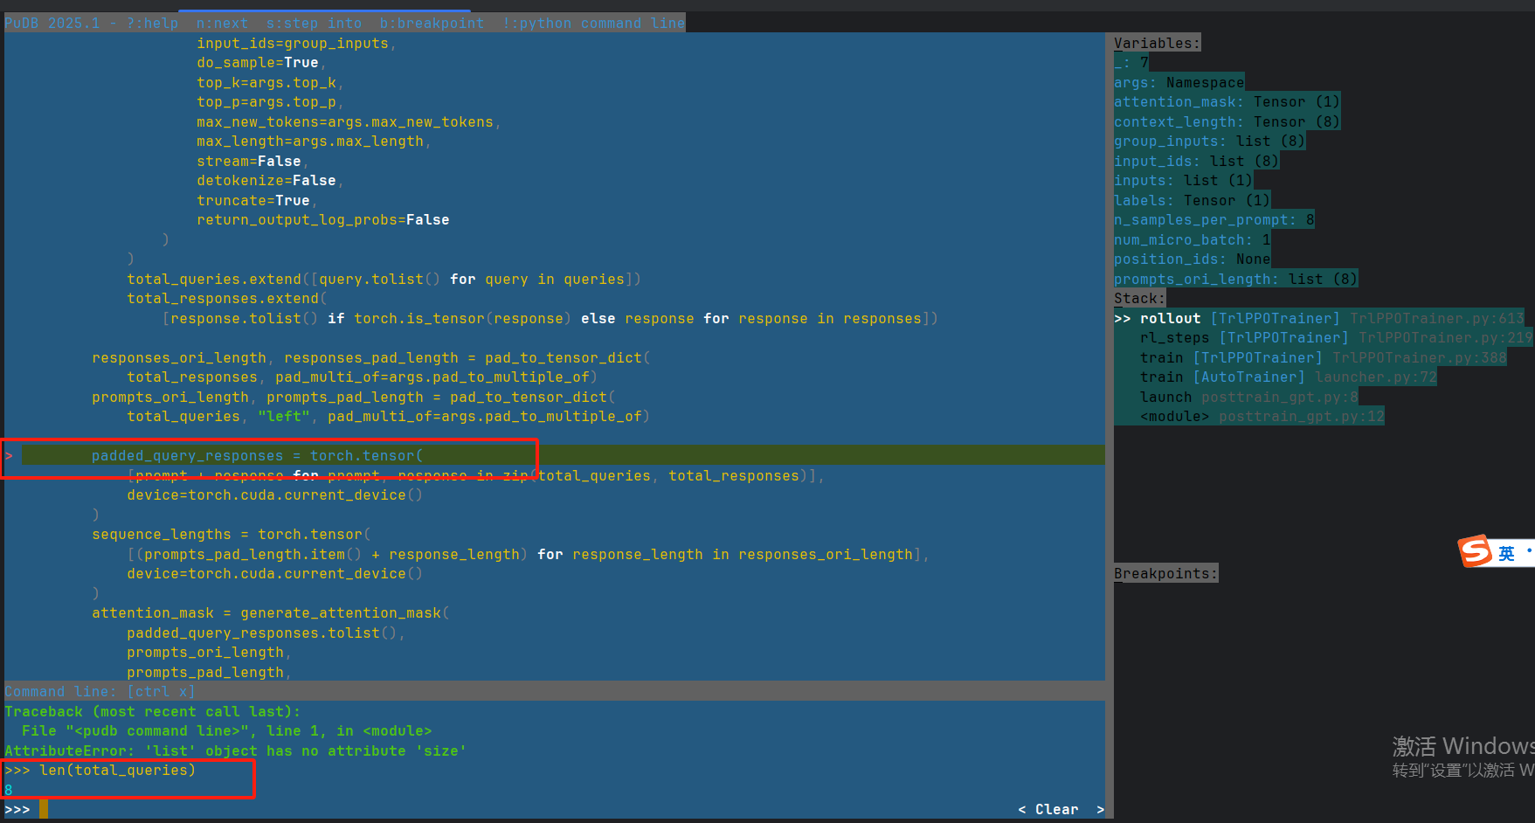Select variable prompts_ori_length: list (8)
This screenshot has height=823, width=1535.
(x=1235, y=279)
